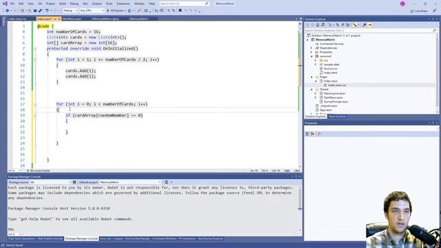This screenshot has height=248, width=441.
Task: Switch to the NavMenu.razor editor tab
Action: tap(72, 19)
